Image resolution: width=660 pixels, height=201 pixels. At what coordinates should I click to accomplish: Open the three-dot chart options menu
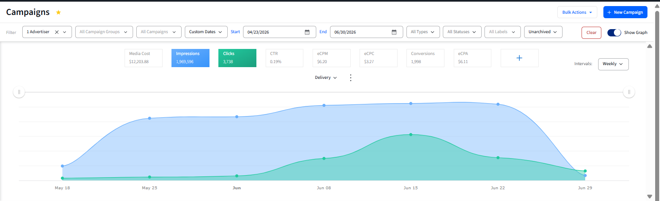click(x=351, y=78)
